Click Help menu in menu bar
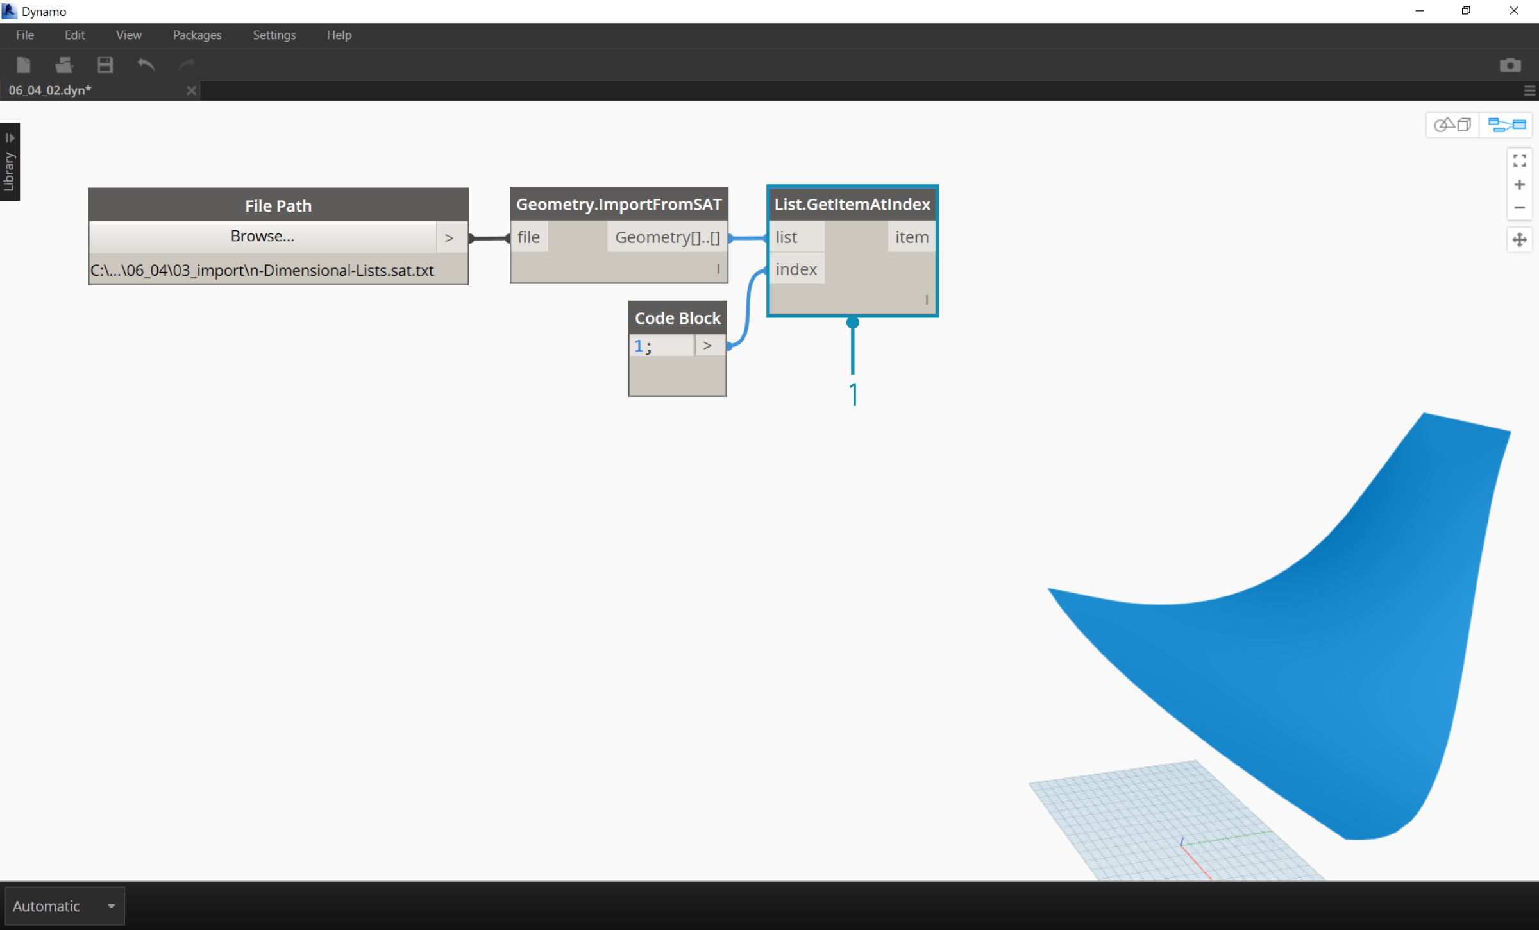1539x930 pixels. pyautogui.click(x=337, y=35)
